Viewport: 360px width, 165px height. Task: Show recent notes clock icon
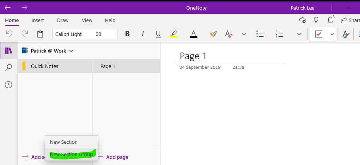coord(8,85)
